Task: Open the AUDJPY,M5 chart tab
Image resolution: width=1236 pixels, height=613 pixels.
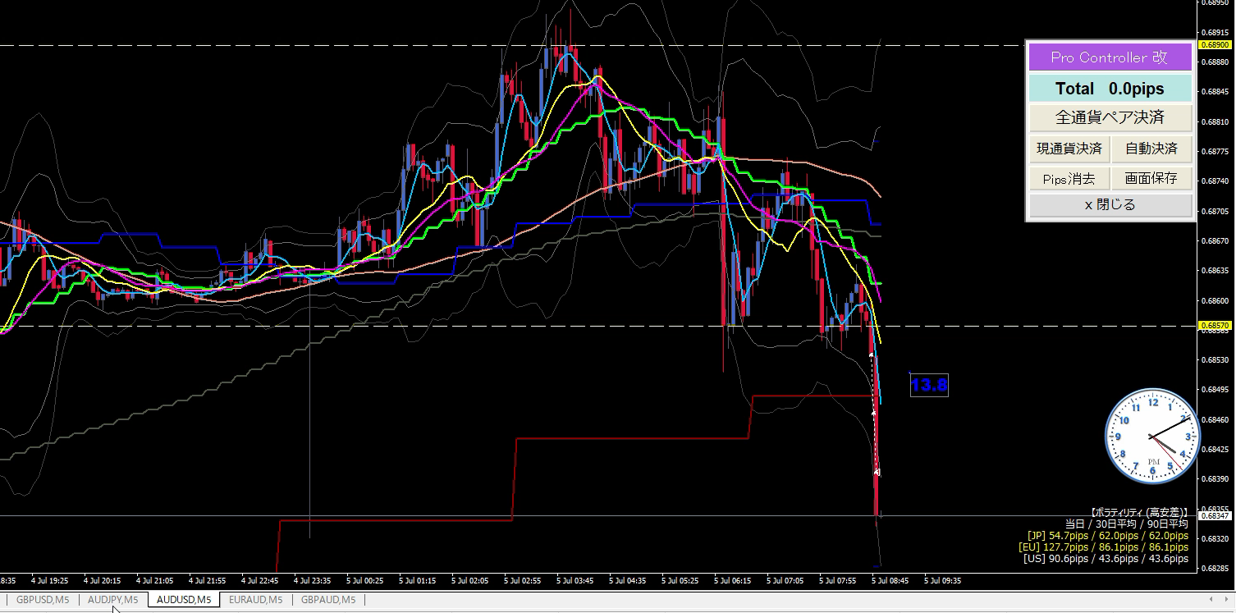Action: click(113, 600)
